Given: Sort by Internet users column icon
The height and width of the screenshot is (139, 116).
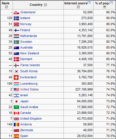Looking at the screenshot, I should [x=78, y=7].
